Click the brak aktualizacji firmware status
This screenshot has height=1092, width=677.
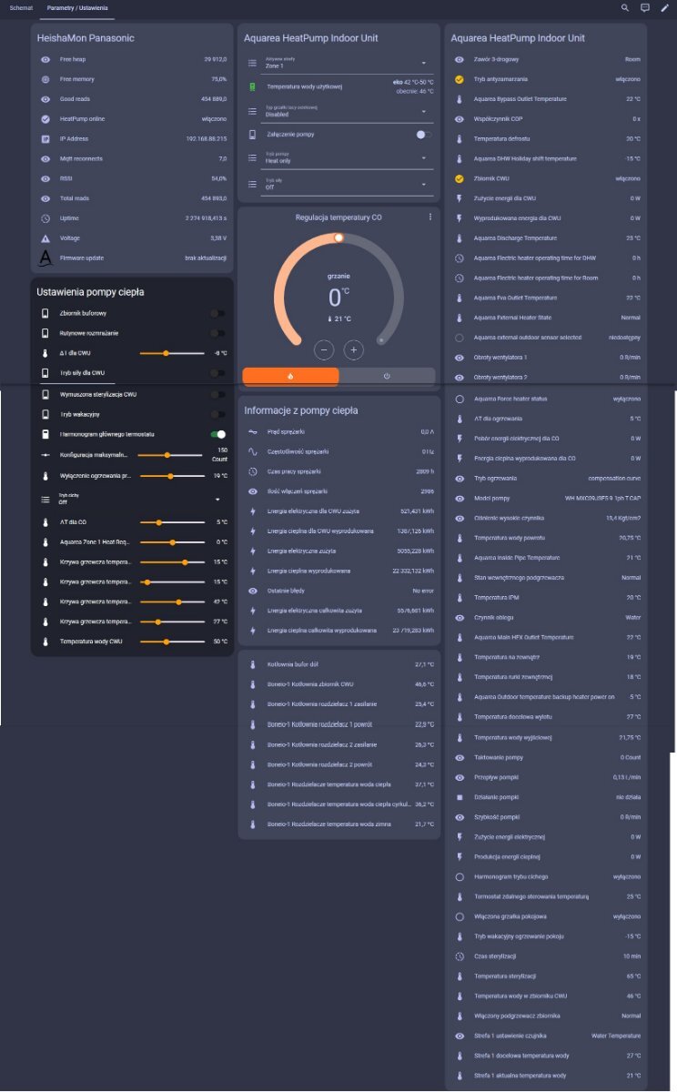(x=205, y=258)
